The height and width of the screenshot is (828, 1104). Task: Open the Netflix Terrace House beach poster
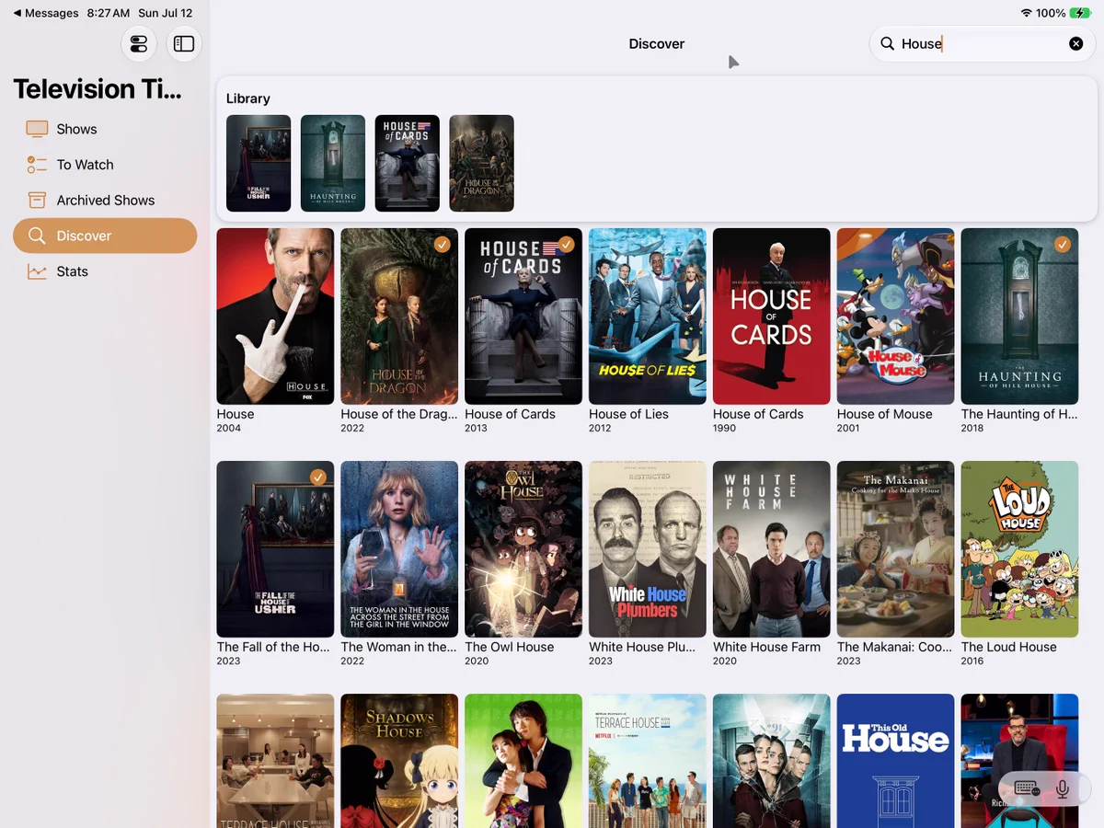point(648,761)
